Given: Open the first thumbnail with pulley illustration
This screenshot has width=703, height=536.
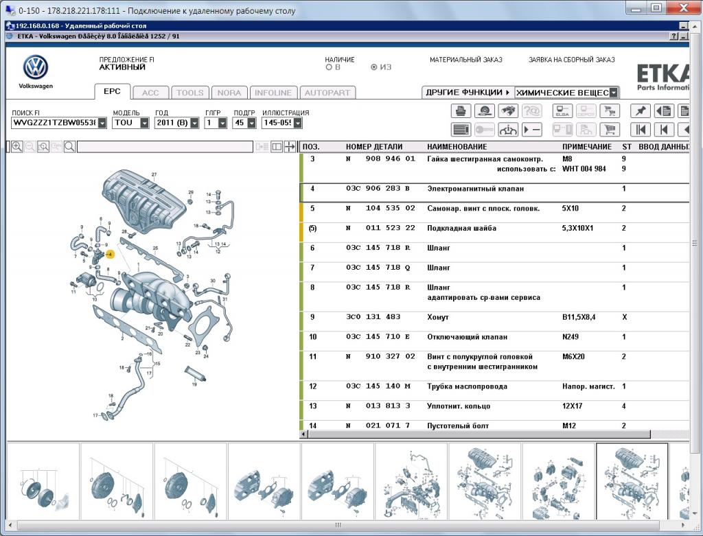Looking at the screenshot, I should click(43, 481).
